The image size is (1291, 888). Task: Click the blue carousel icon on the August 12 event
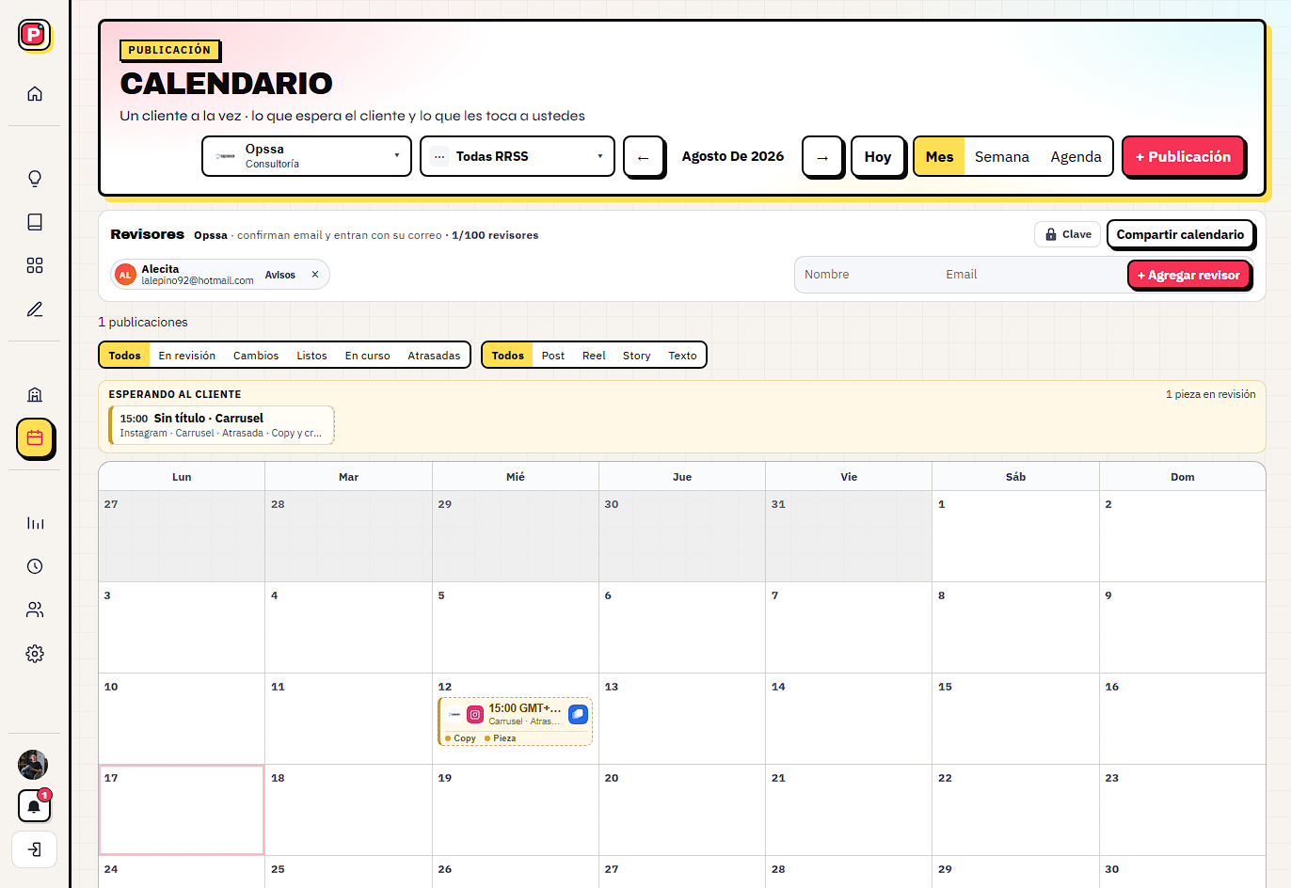click(x=578, y=715)
